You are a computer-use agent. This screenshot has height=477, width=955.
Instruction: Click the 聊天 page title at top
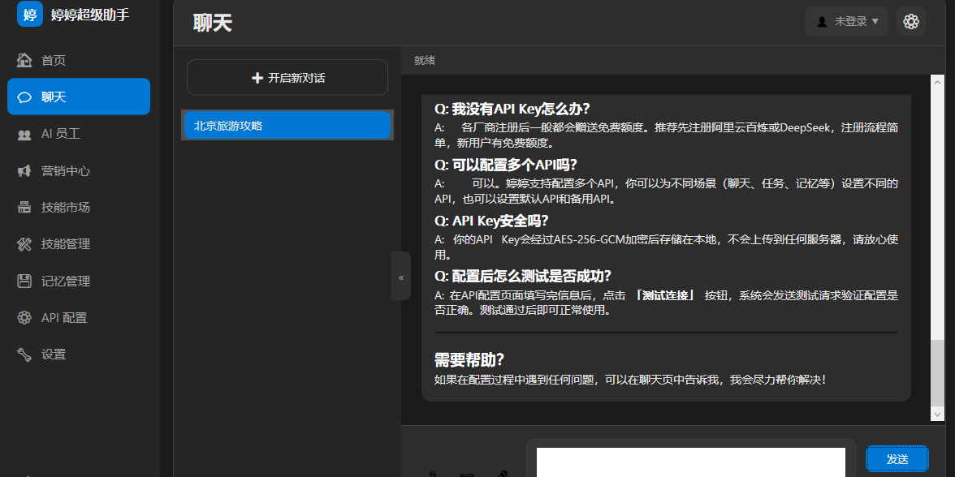[x=213, y=23]
